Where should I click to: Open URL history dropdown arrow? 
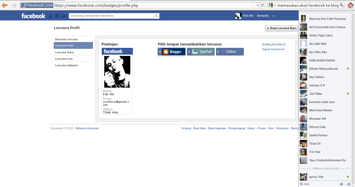point(257,5)
